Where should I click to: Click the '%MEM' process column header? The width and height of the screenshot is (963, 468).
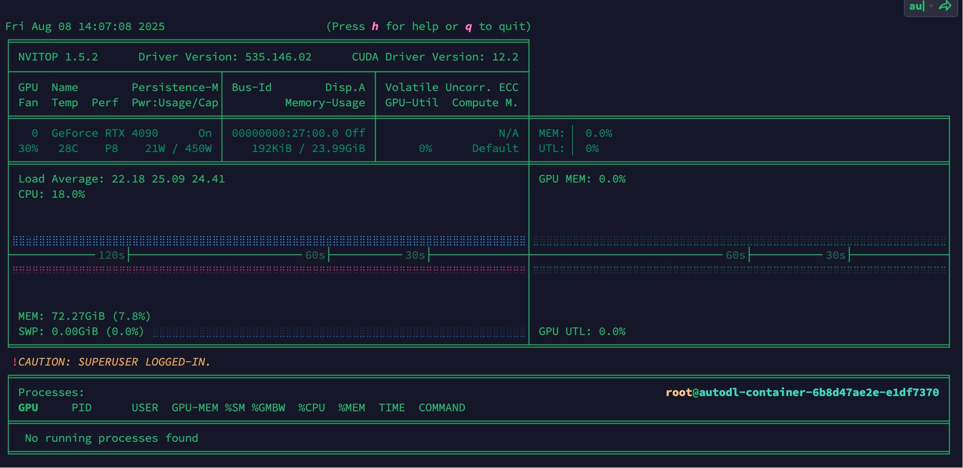pyautogui.click(x=352, y=408)
